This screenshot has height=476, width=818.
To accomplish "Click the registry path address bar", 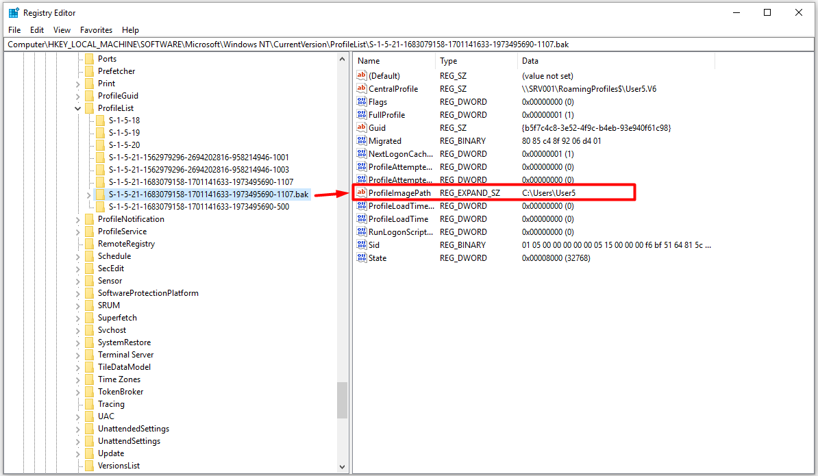I will [x=409, y=45].
